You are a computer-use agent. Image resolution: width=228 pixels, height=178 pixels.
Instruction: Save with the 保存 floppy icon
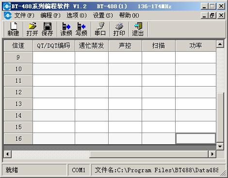[x=48, y=30]
